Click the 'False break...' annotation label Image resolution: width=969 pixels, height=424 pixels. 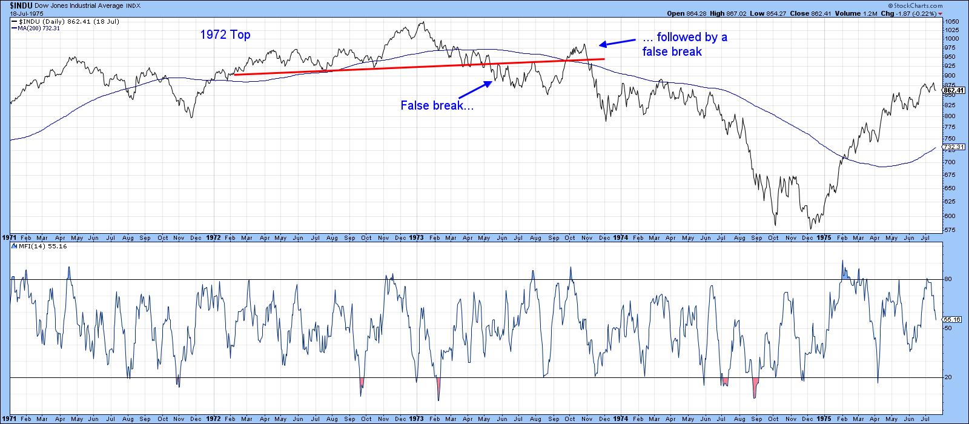(437, 105)
